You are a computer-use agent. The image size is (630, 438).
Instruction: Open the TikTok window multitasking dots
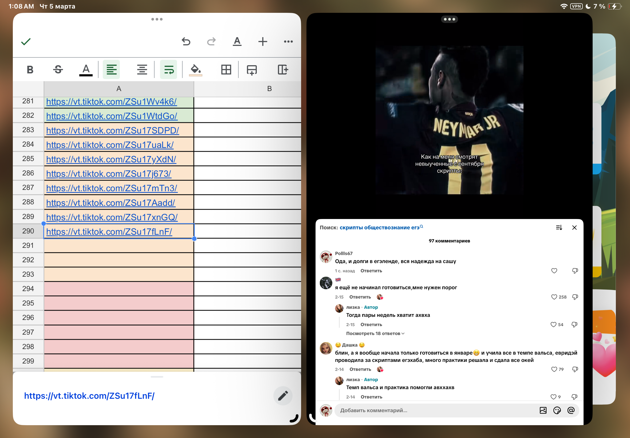tap(449, 19)
